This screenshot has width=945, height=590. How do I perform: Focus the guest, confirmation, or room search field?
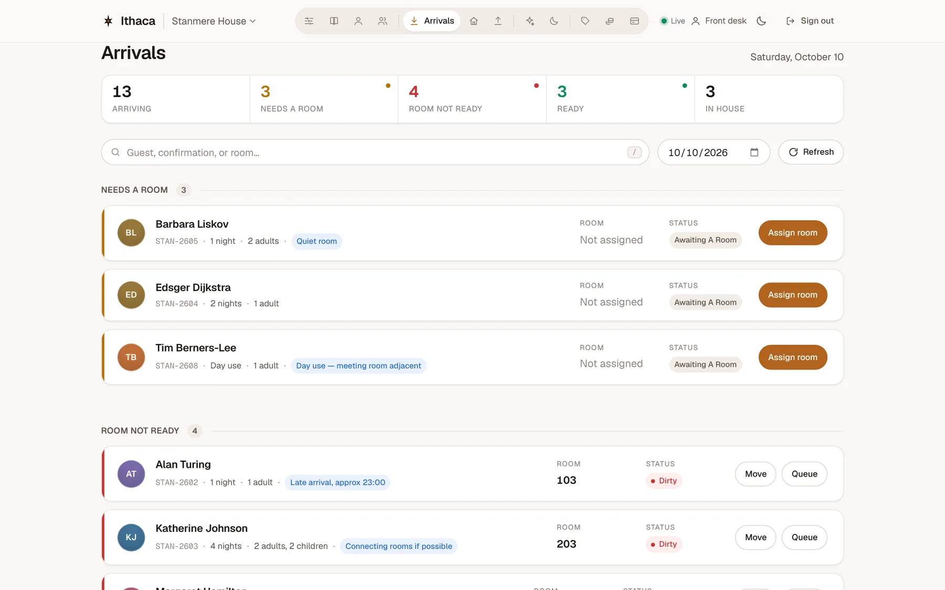tap(375, 152)
